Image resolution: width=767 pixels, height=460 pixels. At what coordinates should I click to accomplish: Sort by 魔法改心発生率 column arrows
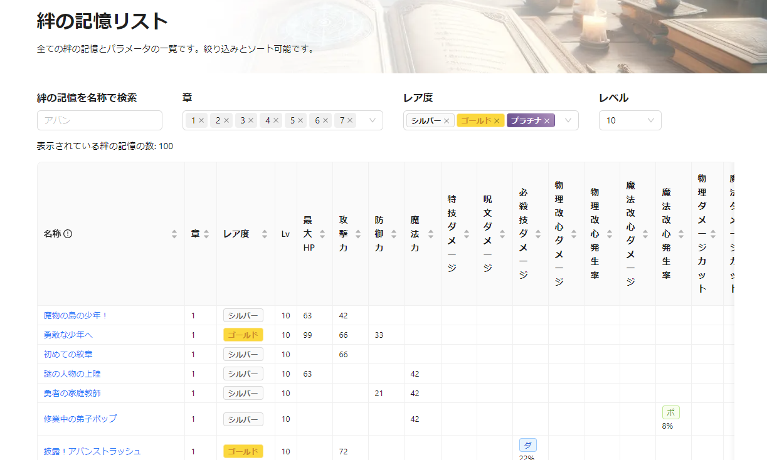coord(681,234)
